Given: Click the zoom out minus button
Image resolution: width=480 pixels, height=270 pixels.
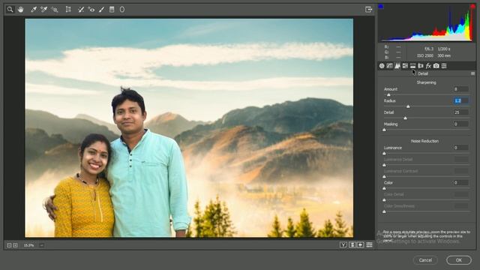Looking at the screenshot, I should [9, 245].
